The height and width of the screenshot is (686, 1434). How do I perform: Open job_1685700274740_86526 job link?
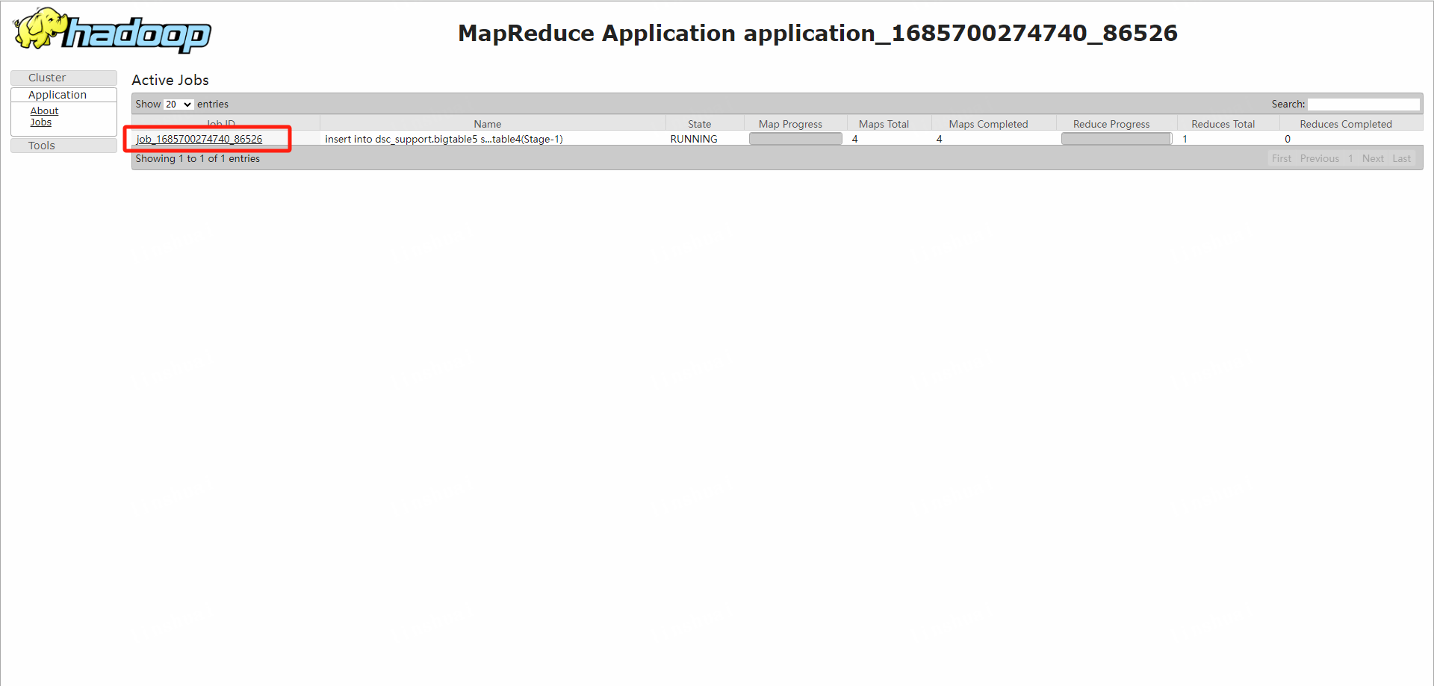199,139
